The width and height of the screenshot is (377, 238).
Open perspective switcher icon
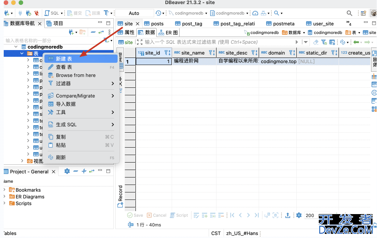click(363, 13)
